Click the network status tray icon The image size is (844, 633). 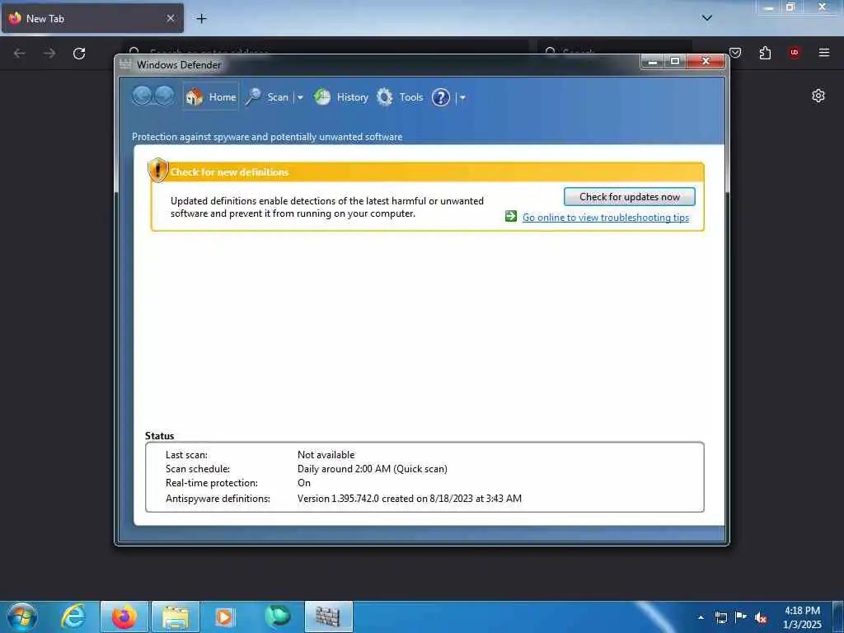point(720,617)
